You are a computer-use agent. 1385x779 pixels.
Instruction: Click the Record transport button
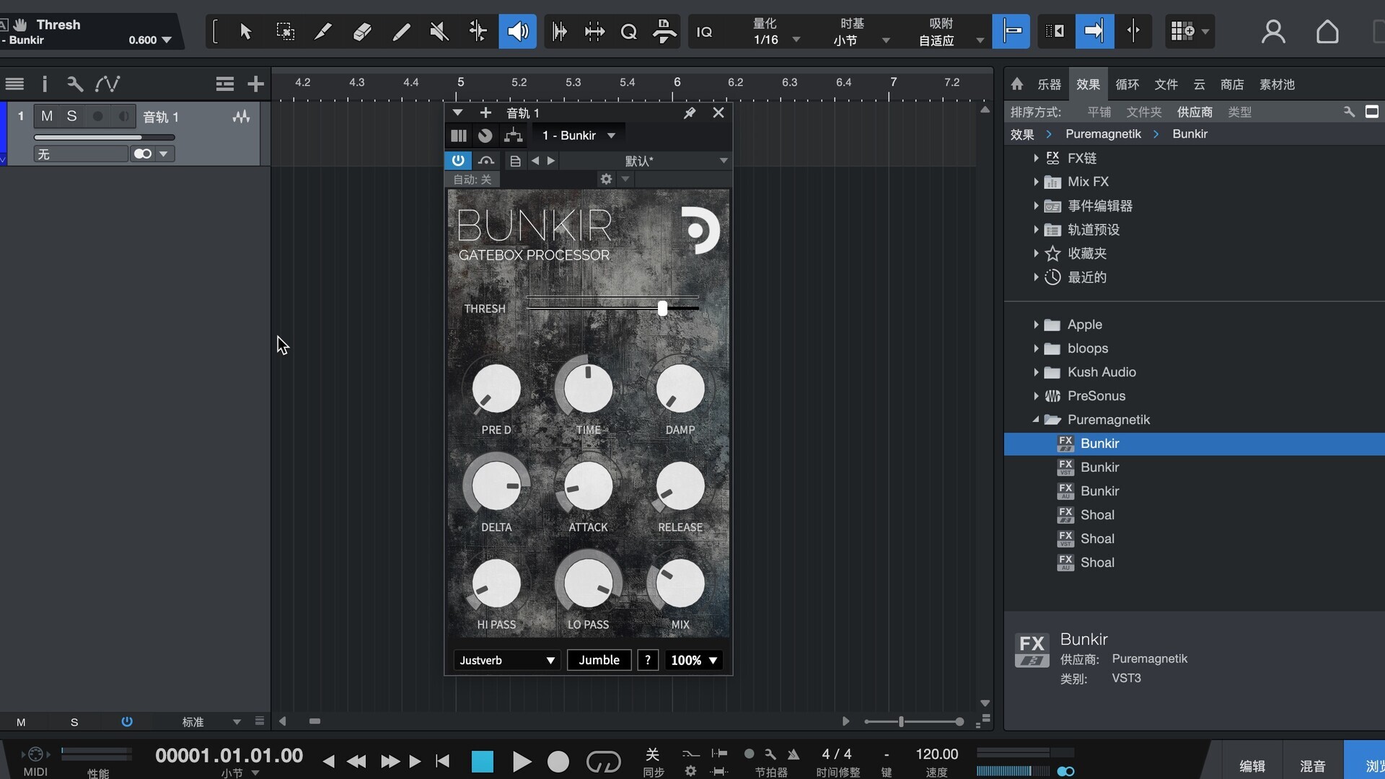pos(558,762)
